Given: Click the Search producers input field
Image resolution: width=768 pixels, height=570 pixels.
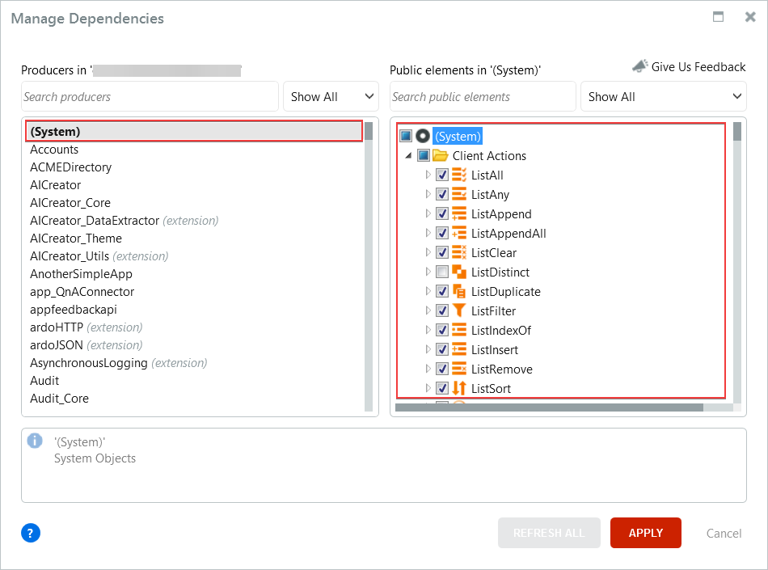Looking at the screenshot, I should click(x=150, y=96).
